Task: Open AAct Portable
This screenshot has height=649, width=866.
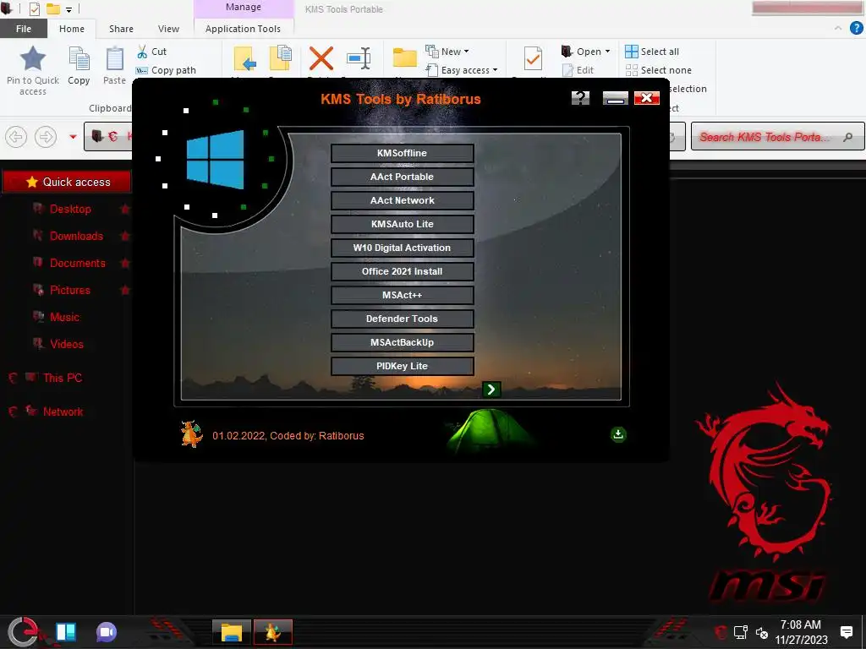Action: (402, 177)
